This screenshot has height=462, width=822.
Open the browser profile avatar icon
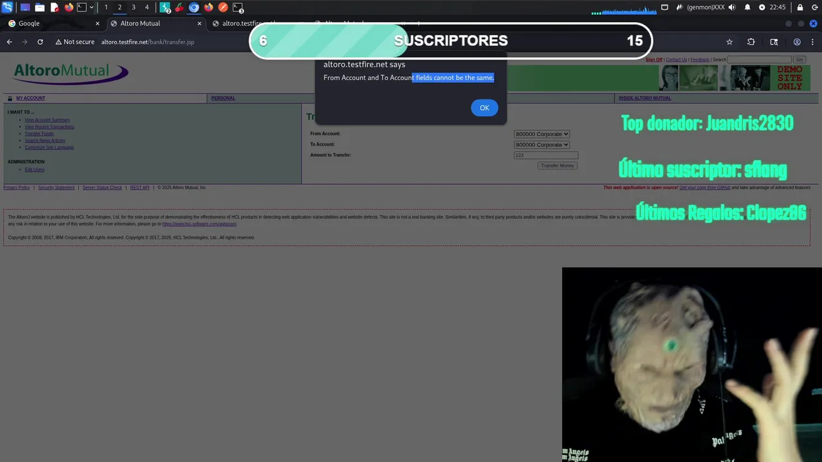[x=797, y=42]
